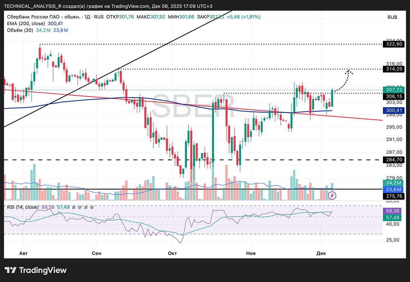Click the 306,15 black price label
Screen dimensions: 410x282
[394, 96]
